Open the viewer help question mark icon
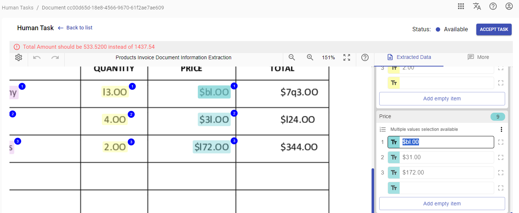 pos(365,57)
